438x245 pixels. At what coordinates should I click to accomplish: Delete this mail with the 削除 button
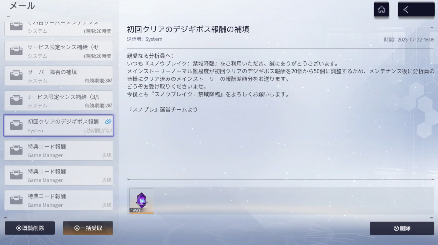[x=402, y=228]
